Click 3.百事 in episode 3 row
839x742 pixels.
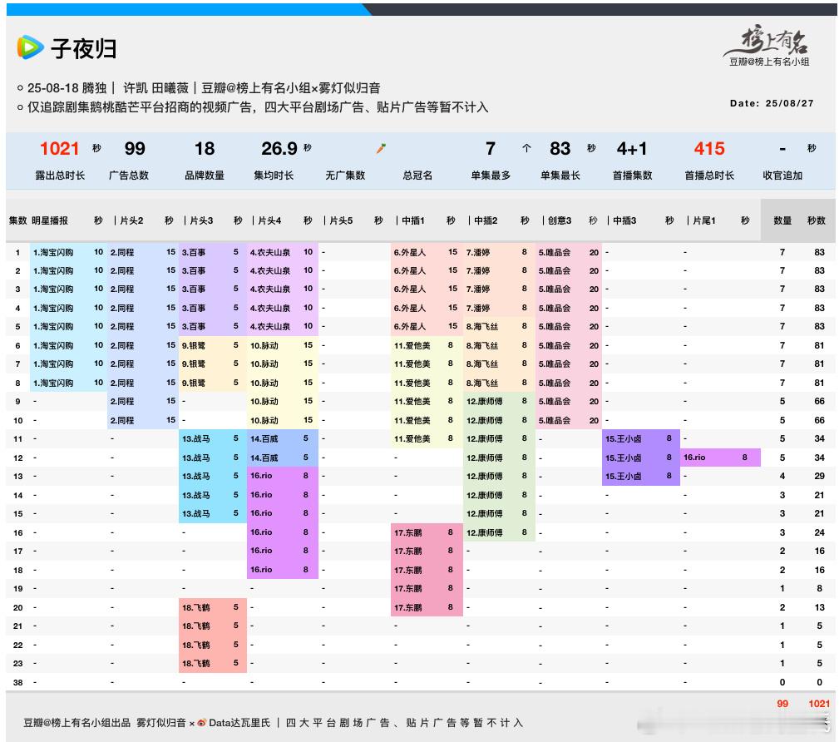pyautogui.click(x=193, y=289)
